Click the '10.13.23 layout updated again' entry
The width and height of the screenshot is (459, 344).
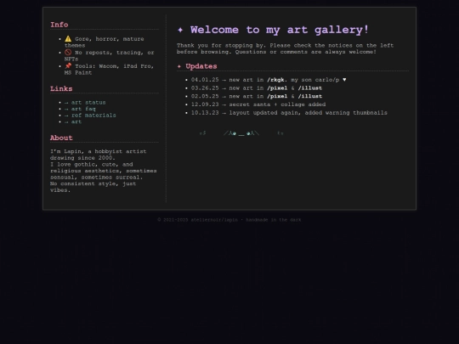tap(289, 113)
